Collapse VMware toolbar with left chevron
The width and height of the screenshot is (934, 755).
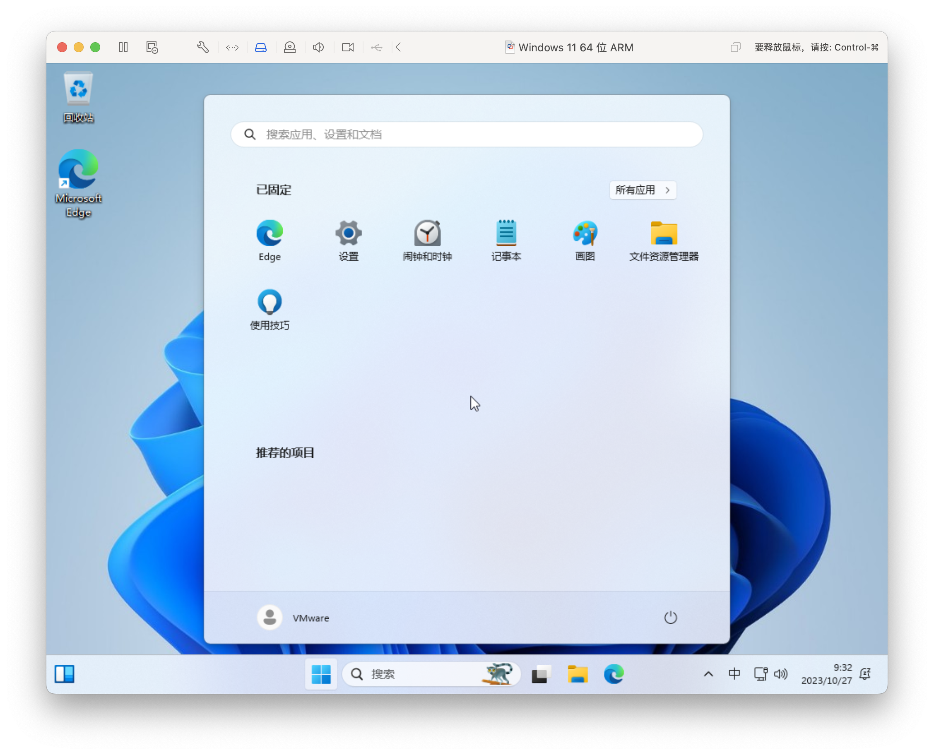[x=398, y=47]
